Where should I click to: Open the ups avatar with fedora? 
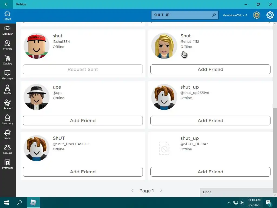pos(37,97)
